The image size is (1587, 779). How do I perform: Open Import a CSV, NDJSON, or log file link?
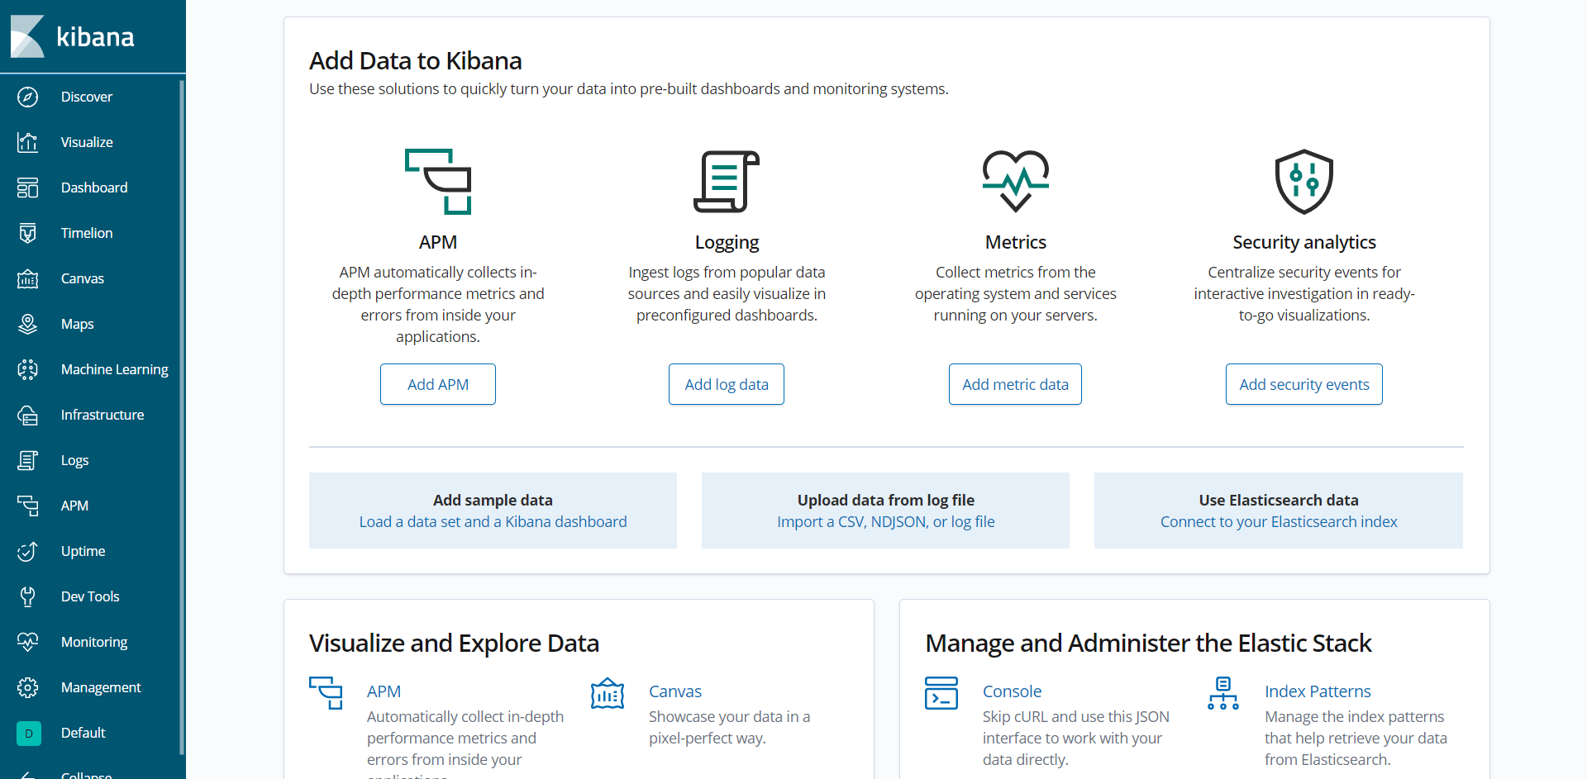pyautogui.click(x=886, y=522)
